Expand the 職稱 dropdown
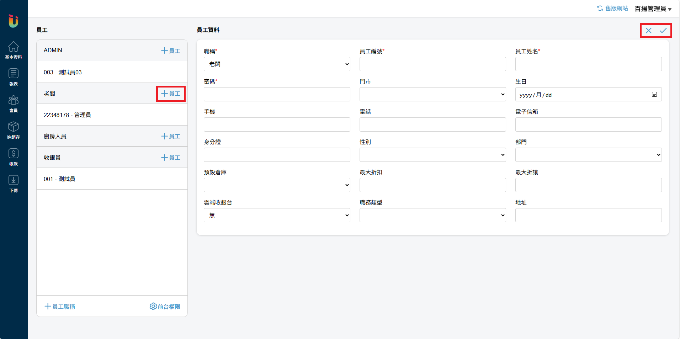 277,64
